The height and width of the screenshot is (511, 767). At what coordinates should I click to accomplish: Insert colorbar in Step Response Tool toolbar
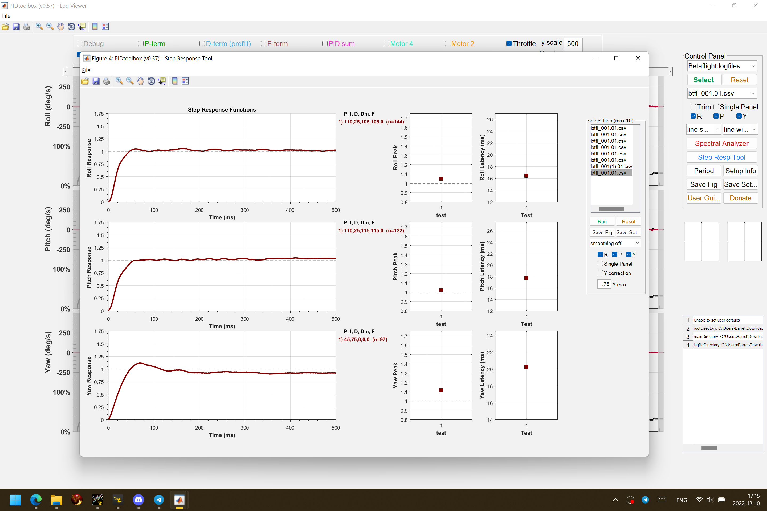pyautogui.click(x=175, y=81)
